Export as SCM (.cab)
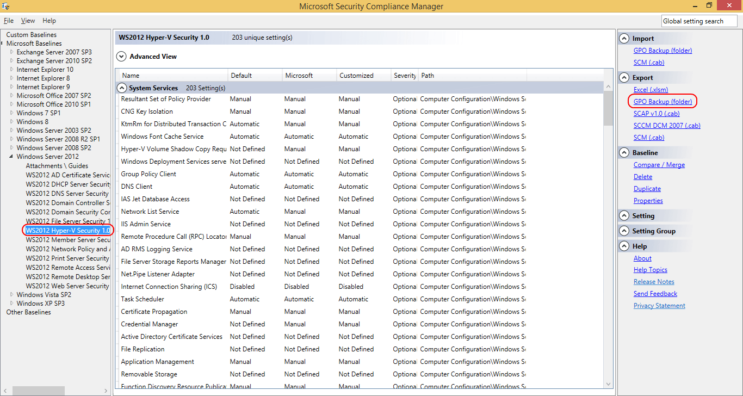 (649, 138)
